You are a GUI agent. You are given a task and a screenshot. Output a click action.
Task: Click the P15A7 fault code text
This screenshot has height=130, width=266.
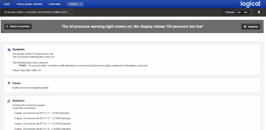click(23, 66)
